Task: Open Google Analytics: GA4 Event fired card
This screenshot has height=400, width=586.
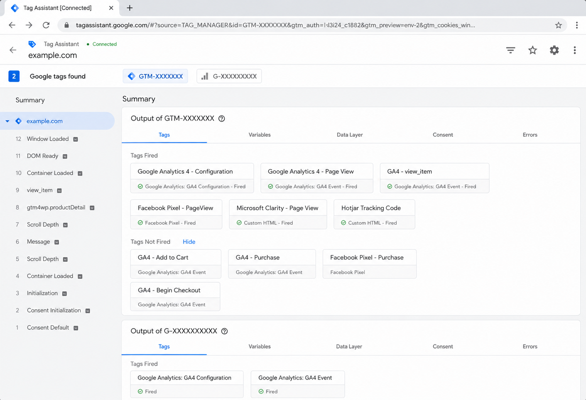Action: pyautogui.click(x=298, y=384)
